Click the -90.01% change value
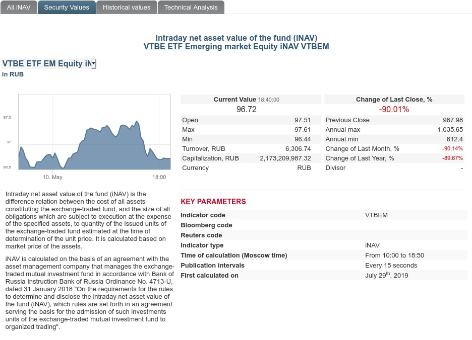 click(x=394, y=109)
